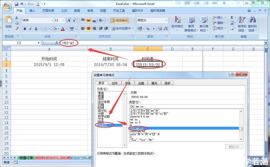Toggle horizontal center alignment
The width and height of the screenshot is (270, 167).
click(88, 28)
